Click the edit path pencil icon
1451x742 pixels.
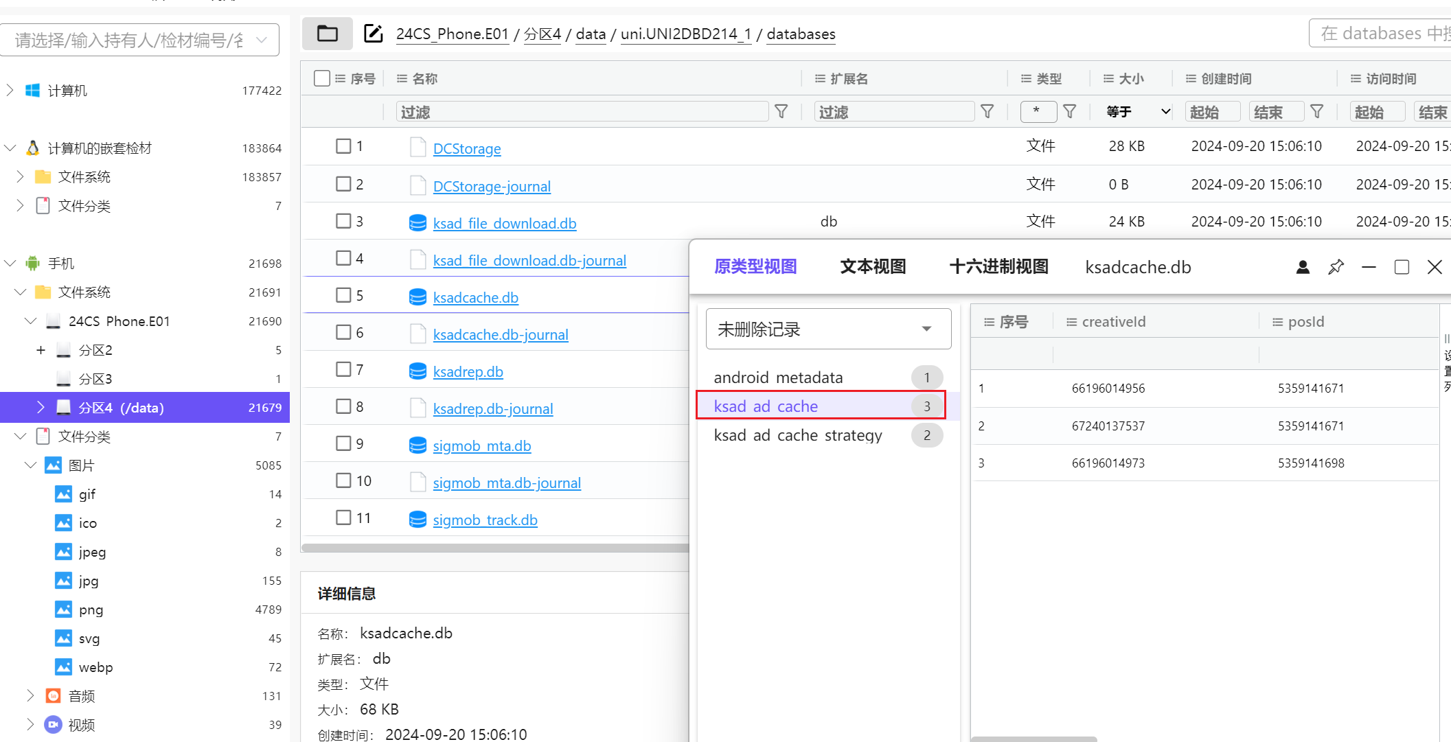click(373, 34)
